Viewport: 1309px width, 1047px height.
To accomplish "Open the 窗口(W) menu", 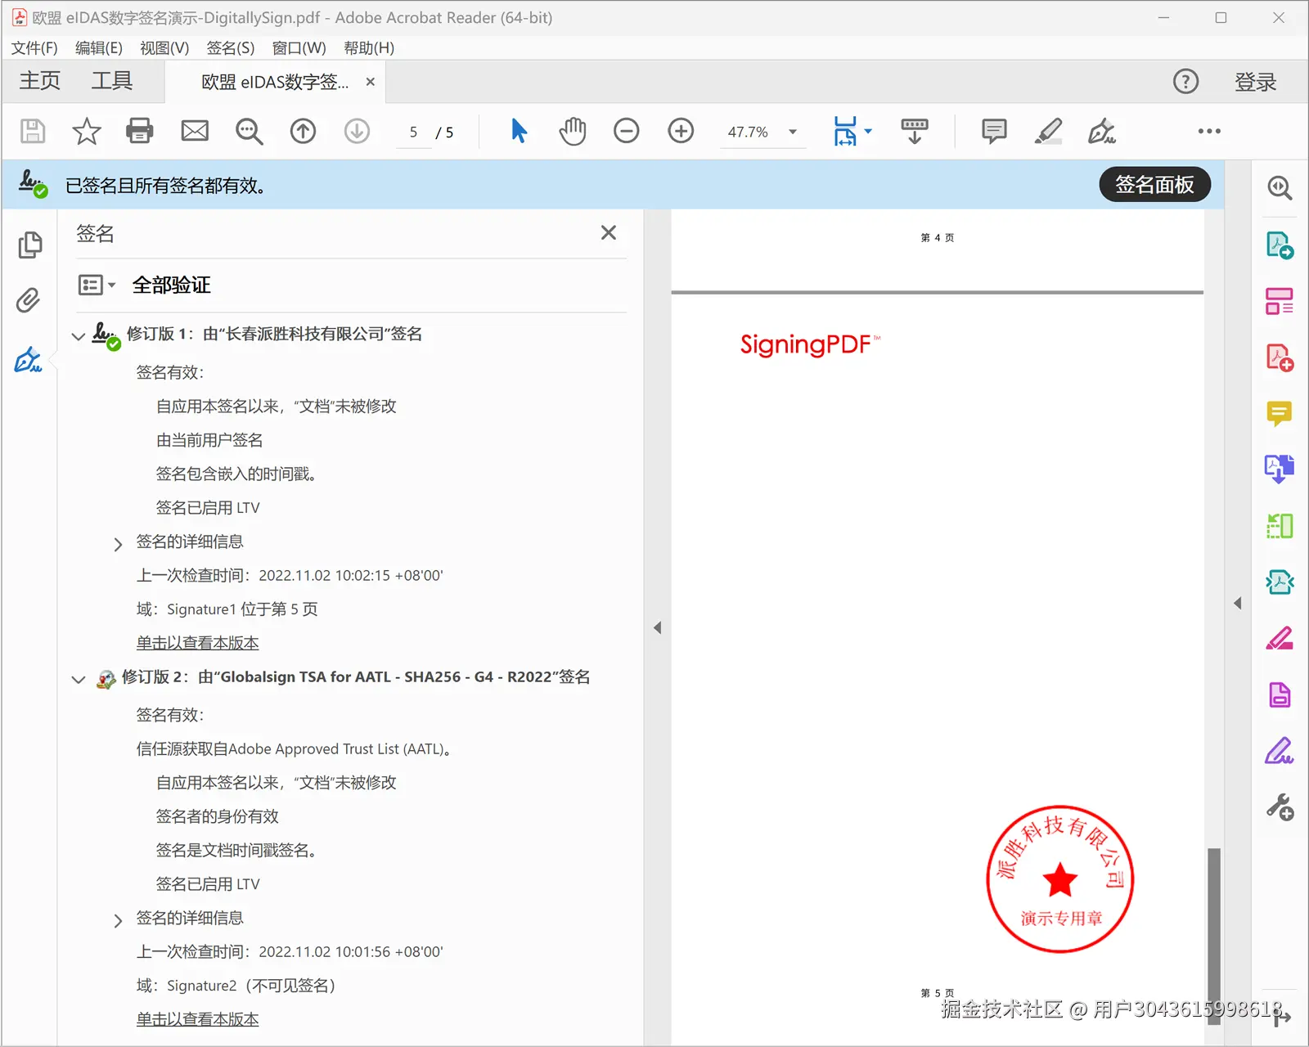I will 299,48.
